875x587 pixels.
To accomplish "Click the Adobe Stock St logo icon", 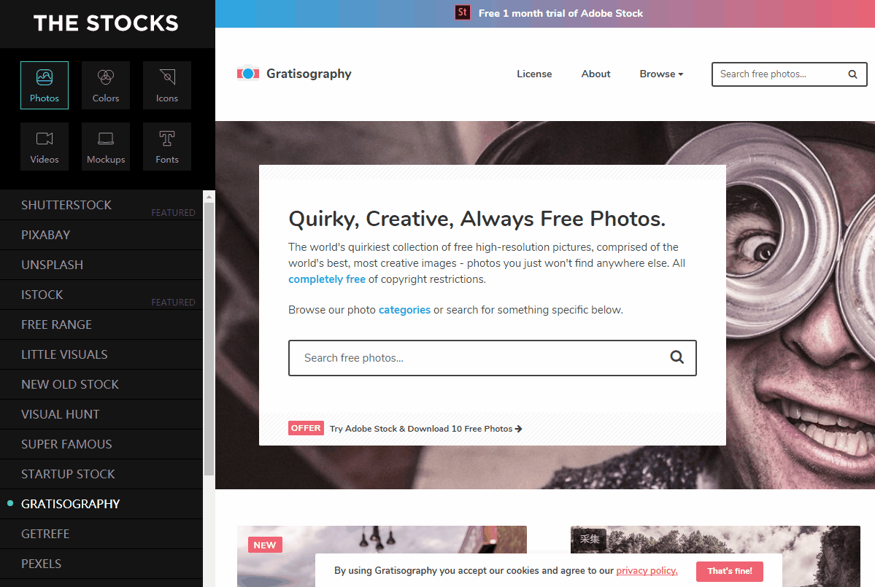I will [x=463, y=12].
